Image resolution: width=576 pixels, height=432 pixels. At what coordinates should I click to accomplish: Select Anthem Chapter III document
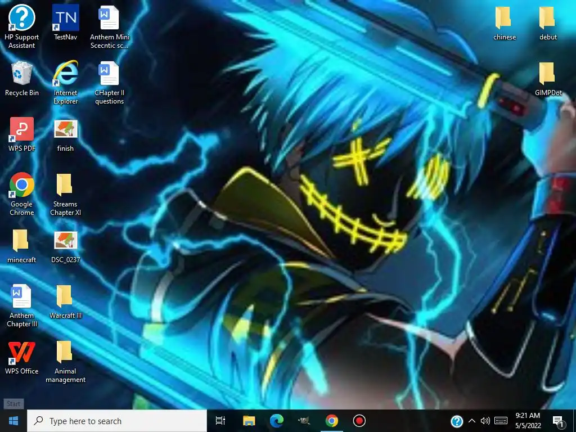22,305
